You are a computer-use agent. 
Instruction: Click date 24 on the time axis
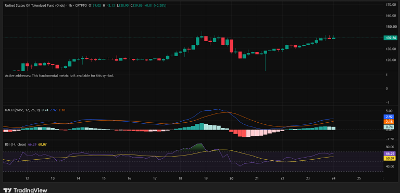(333, 178)
